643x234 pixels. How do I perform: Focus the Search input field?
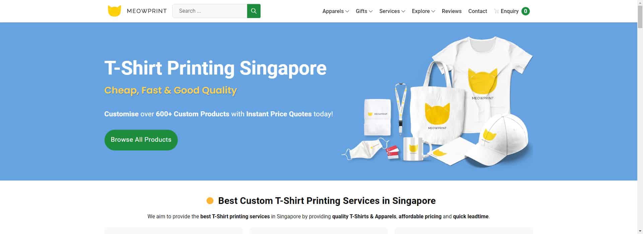coord(210,11)
